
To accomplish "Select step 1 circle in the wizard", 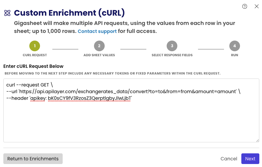I will pos(35,46).
